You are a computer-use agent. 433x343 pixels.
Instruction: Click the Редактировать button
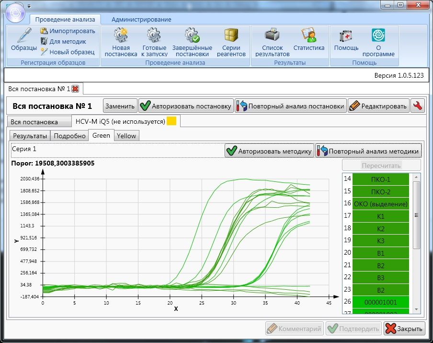(x=378, y=106)
